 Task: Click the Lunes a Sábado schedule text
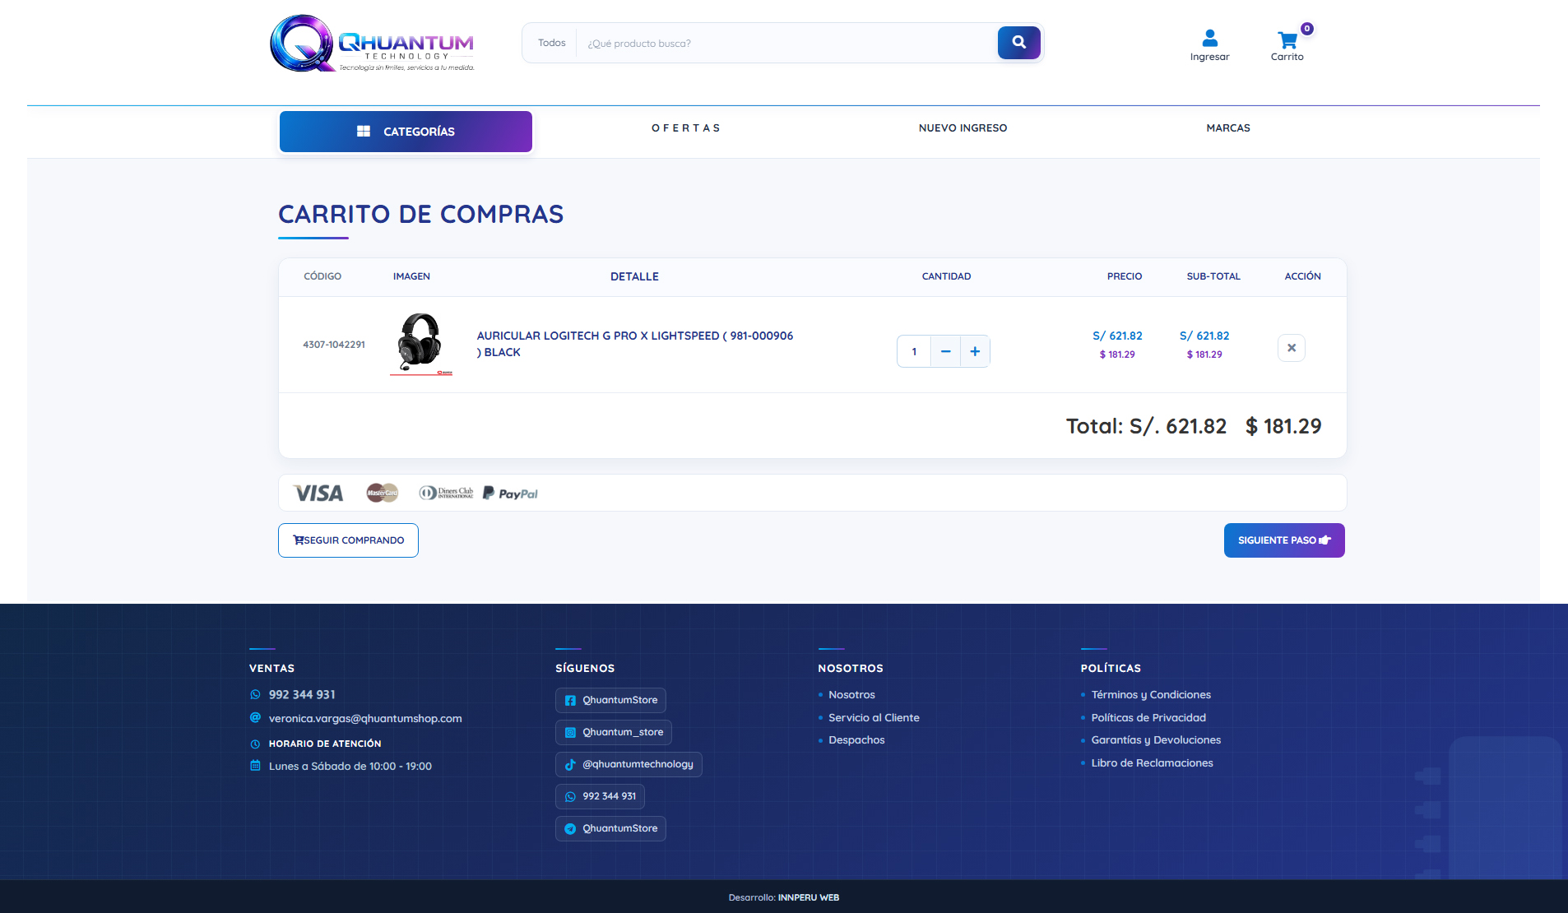pyautogui.click(x=350, y=767)
